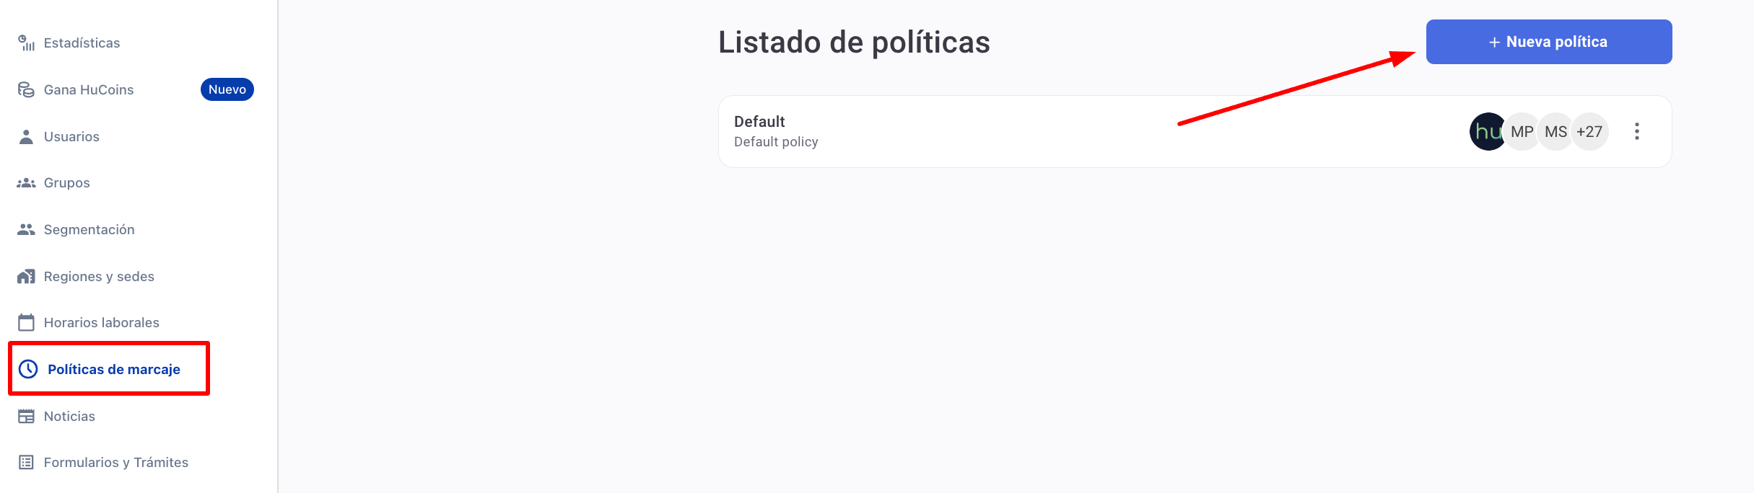Image resolution: width=1754 pixels, height=493 pixels.
Task: Click the dark hu avatar
Action: 1487,132
